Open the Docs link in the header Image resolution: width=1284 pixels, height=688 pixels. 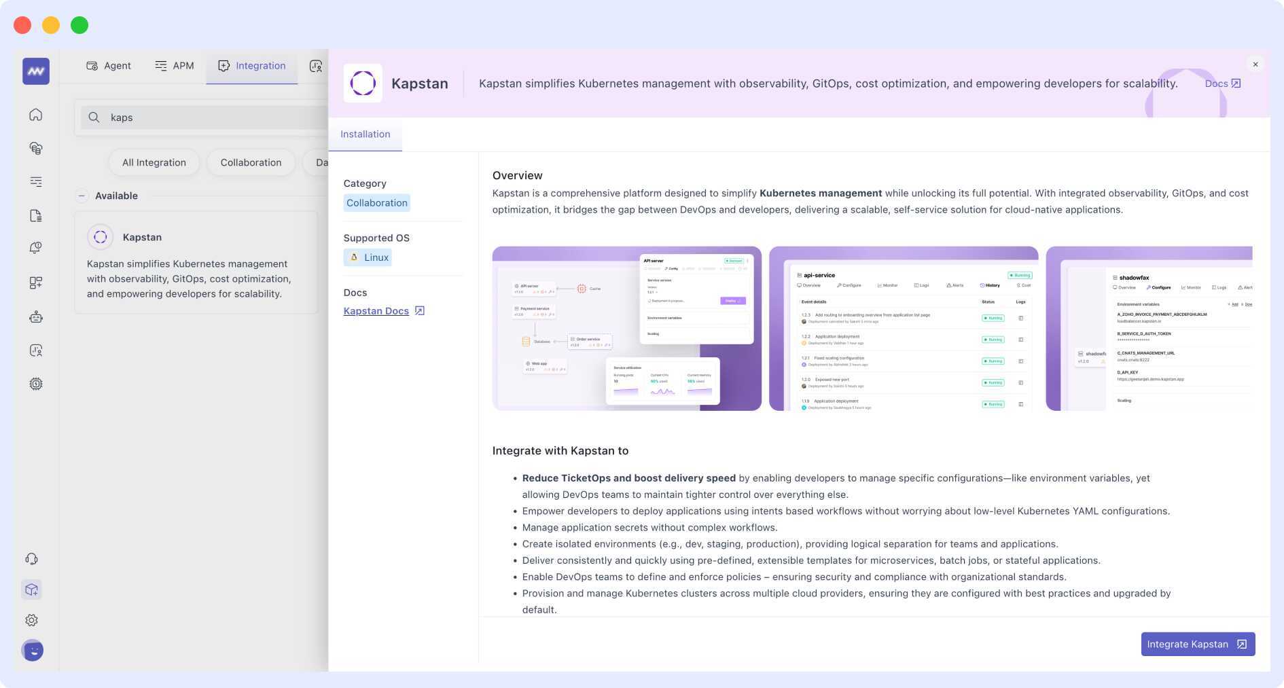tap(1223, 84)
